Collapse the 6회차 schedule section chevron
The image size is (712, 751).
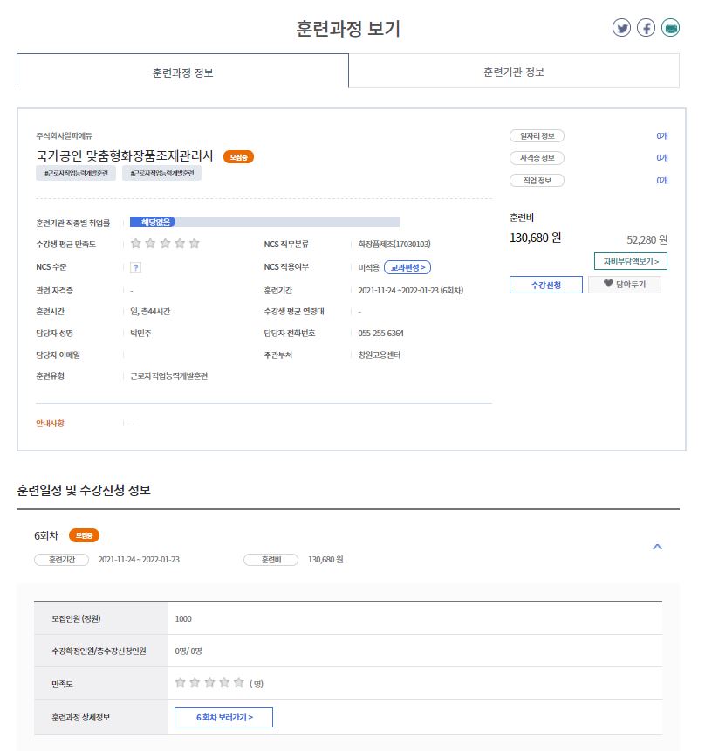658,547
